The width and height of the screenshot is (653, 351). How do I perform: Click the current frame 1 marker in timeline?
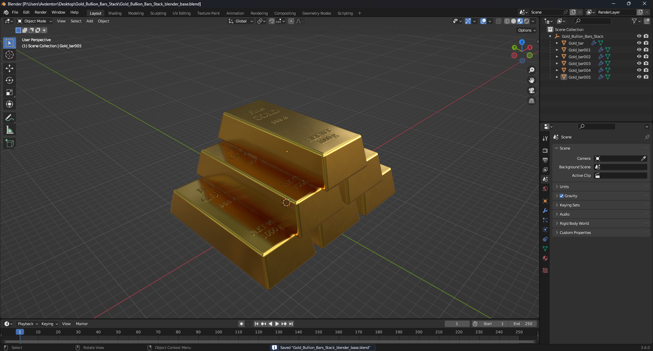pos(20,332)
